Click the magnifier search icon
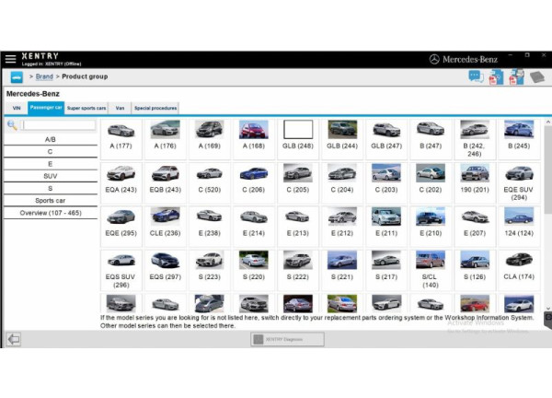Viewport: 552px width, 398px height. coord(12,124)
